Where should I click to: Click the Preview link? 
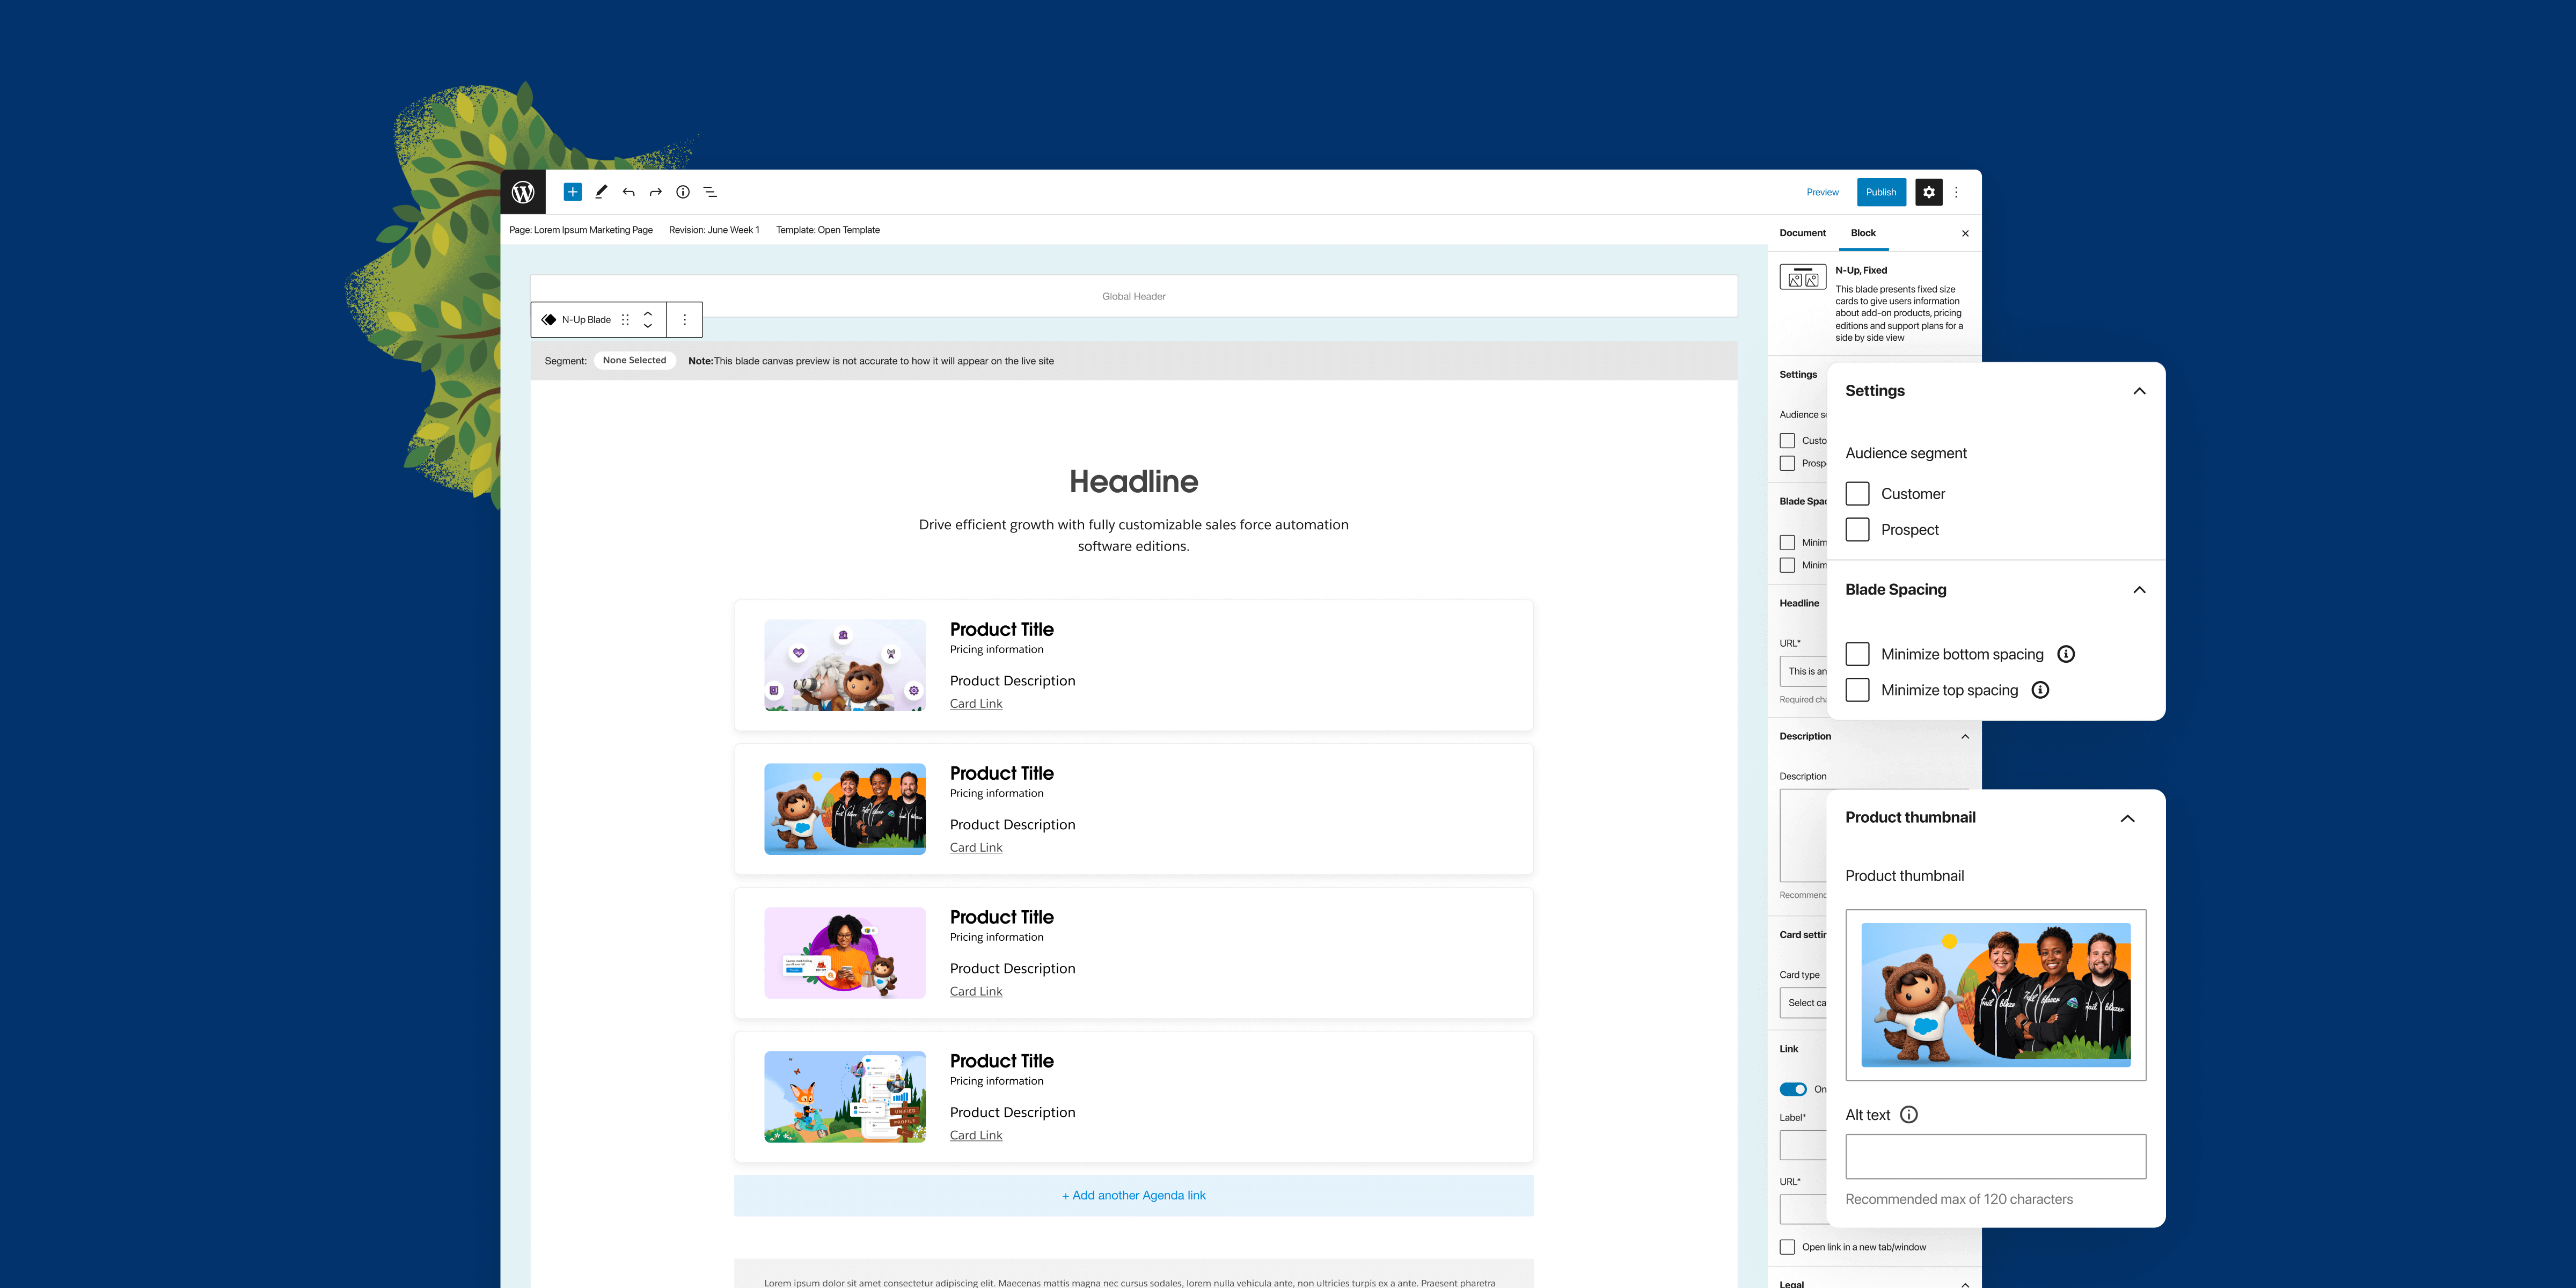tap(1822, 192)
